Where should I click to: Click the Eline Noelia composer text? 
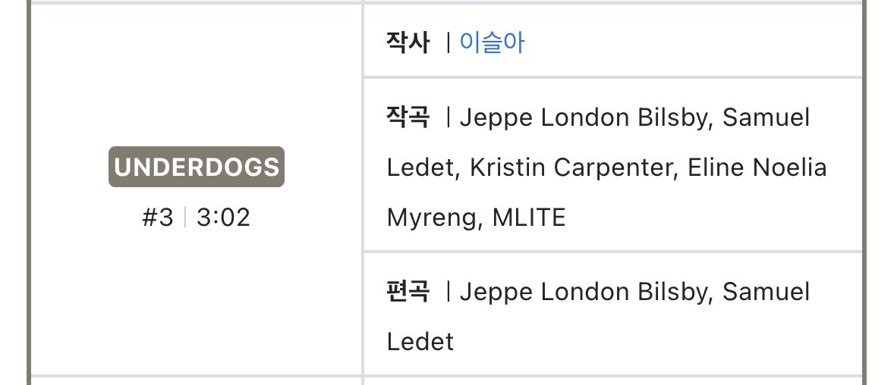[757, 167]
